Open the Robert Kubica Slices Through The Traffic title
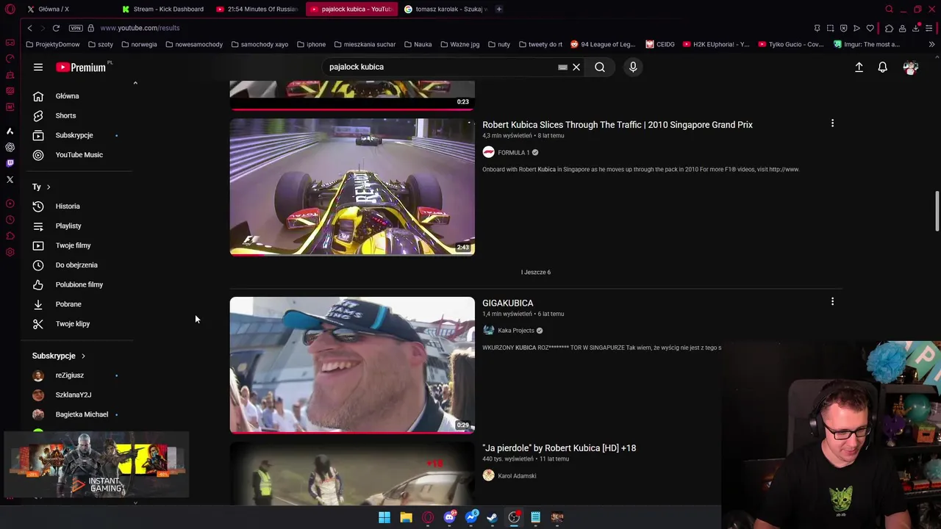This screenshot has width=941, height=529. coord(618,125)
